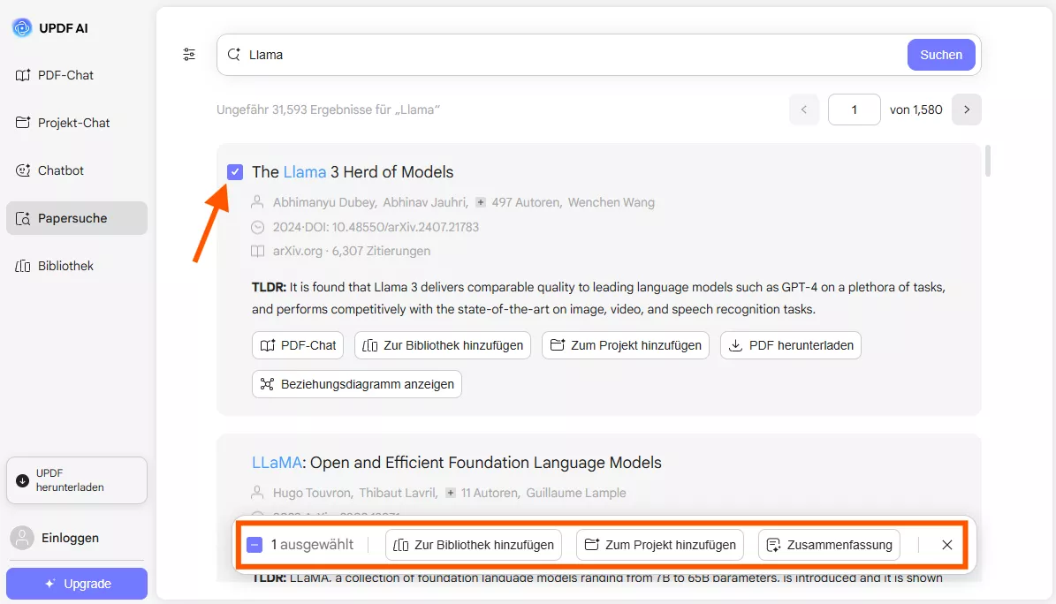Image resolution: width=1056 pixels, height=604 pixels.
Task: Click the page number field showing 1
Action: point(854,109)
